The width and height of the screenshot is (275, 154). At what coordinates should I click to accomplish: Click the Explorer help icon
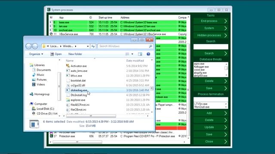tap(148, 54)
